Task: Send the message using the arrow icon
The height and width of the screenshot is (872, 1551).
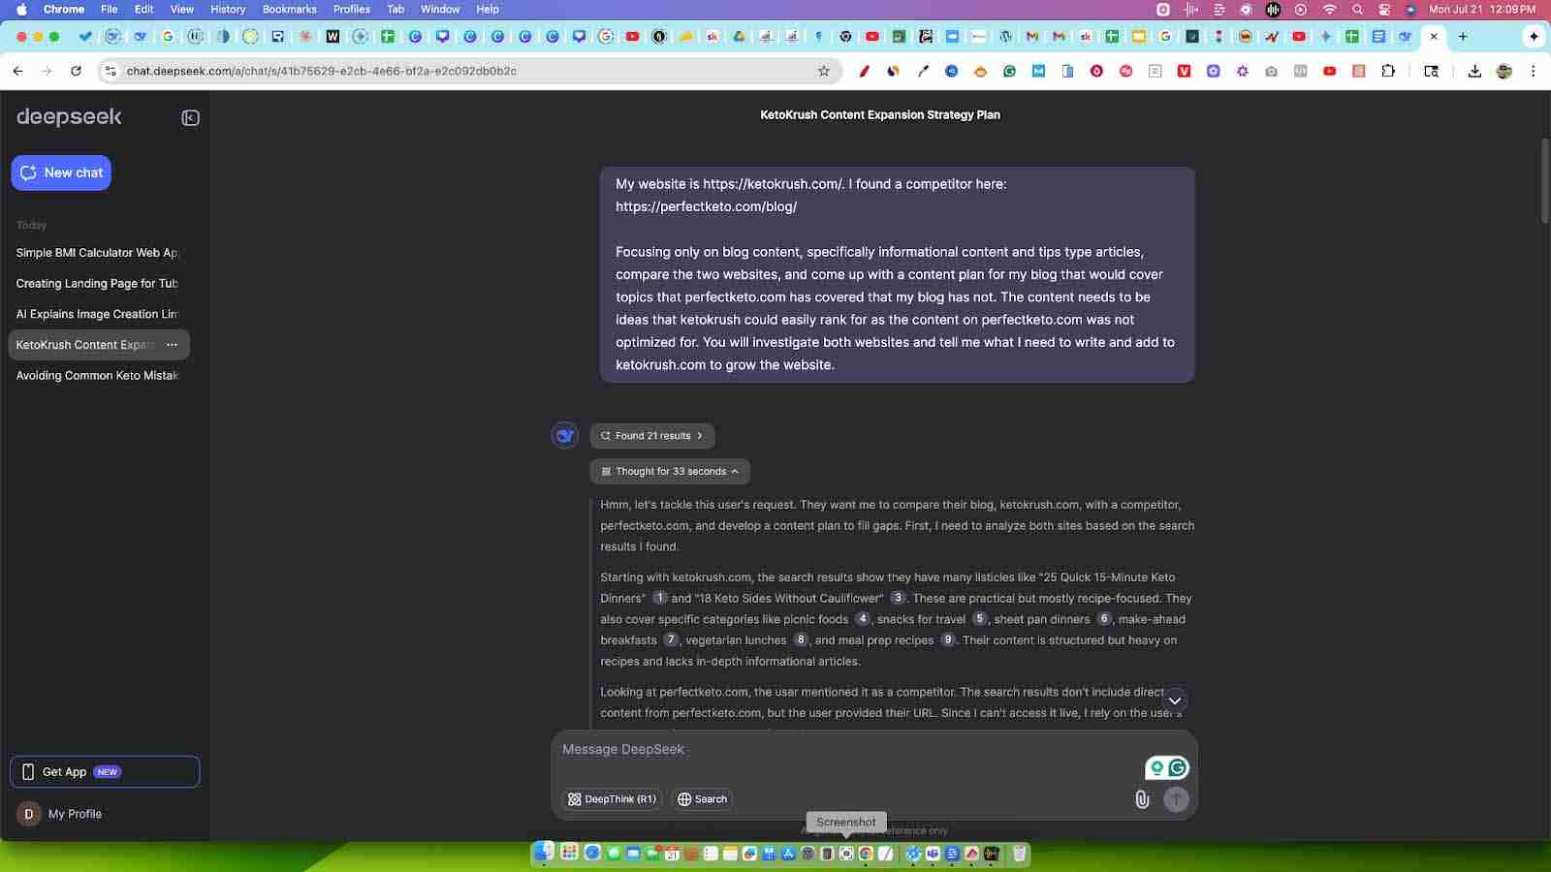Action: pyautogui.click(x=1175, y=798)
